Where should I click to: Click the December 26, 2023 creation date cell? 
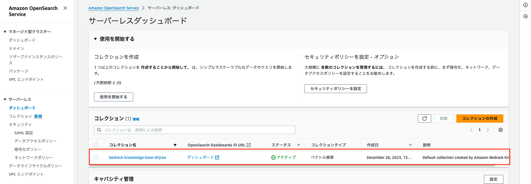[389, 157]
